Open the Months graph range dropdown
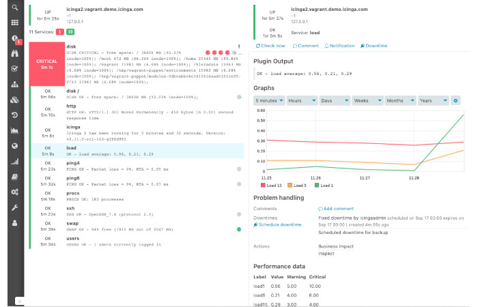 coord(400,100)
